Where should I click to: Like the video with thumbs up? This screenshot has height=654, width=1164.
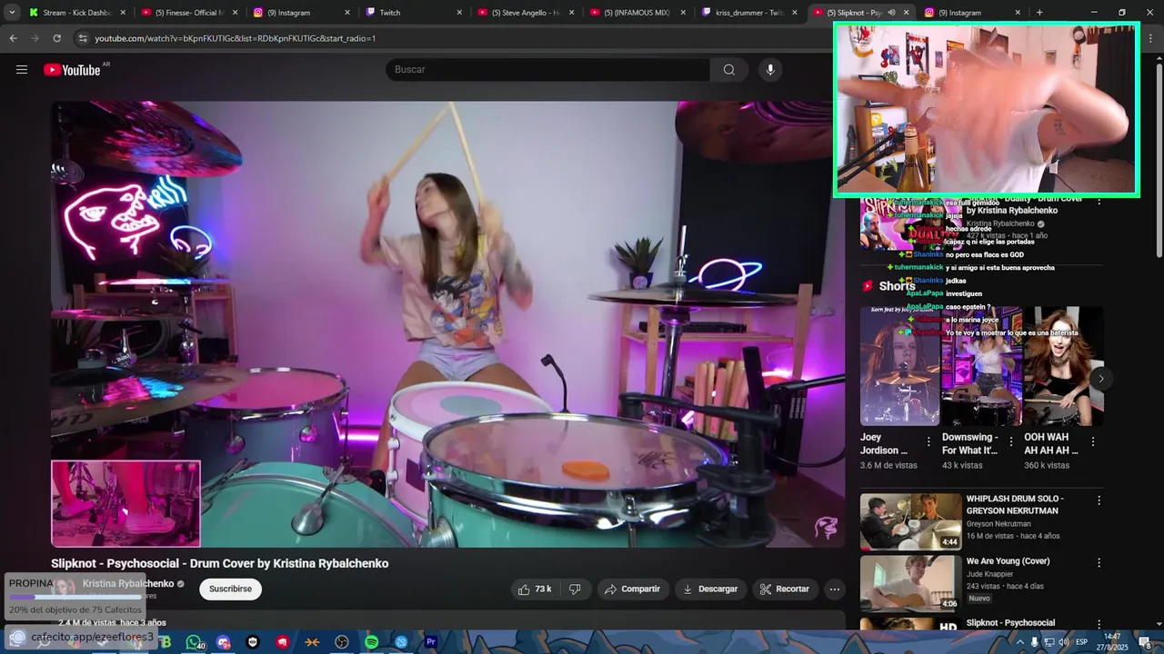[535, 589]
